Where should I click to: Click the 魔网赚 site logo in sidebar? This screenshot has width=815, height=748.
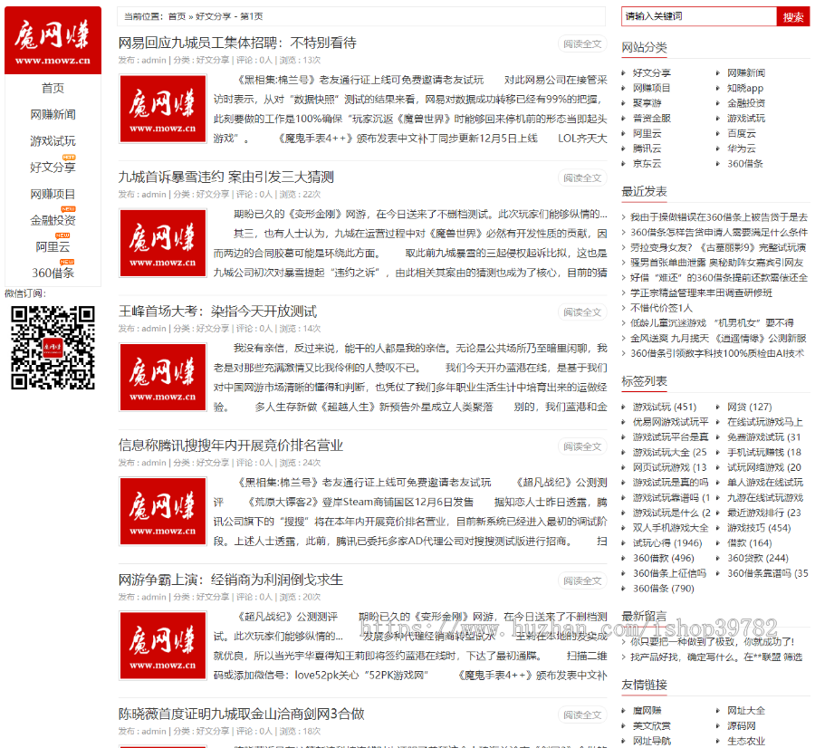[53, 41]
